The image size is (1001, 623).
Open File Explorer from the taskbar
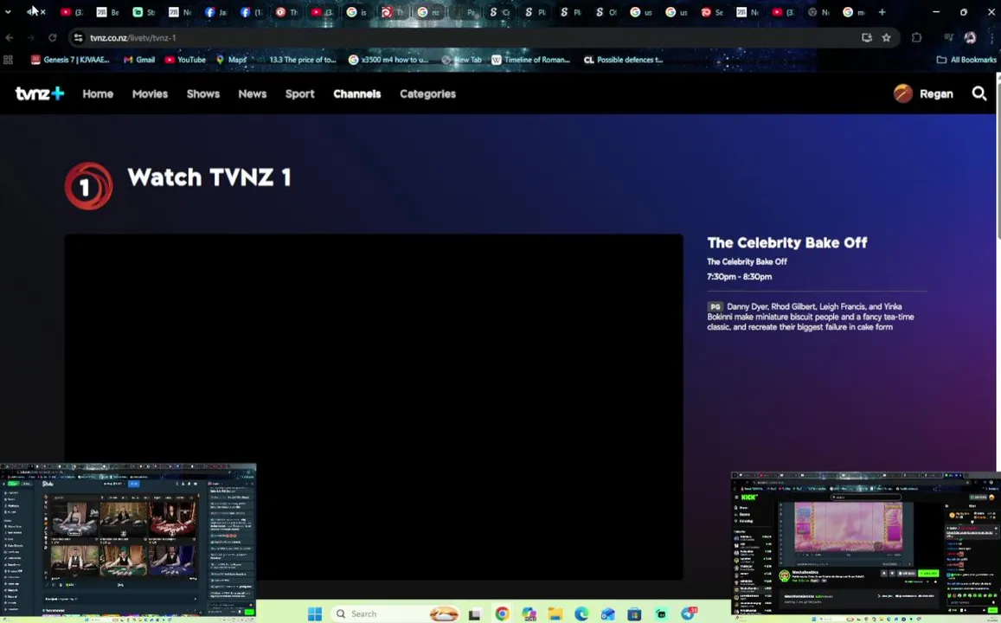(555, 614)
